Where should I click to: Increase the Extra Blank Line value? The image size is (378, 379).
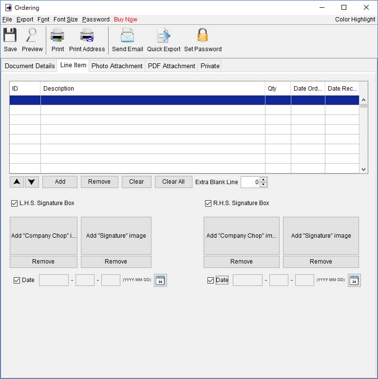pyautogui.click(x=264, y=180)
